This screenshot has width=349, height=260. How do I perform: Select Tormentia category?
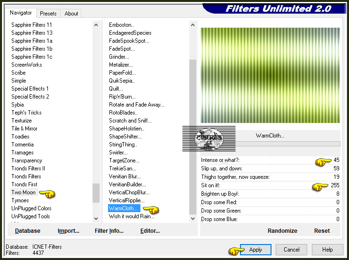coord(23,145)
